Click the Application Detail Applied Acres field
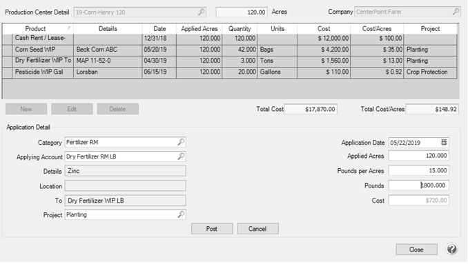The image size is (468, 264). pos(419,156)
